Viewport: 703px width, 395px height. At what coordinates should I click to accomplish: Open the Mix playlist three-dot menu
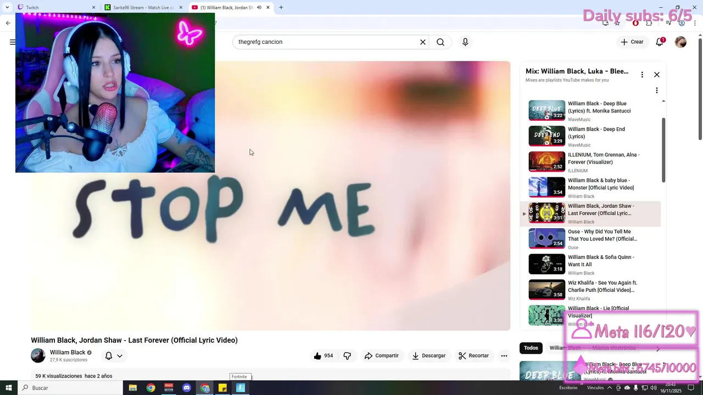pyautogui.click(x=642, y=75)
